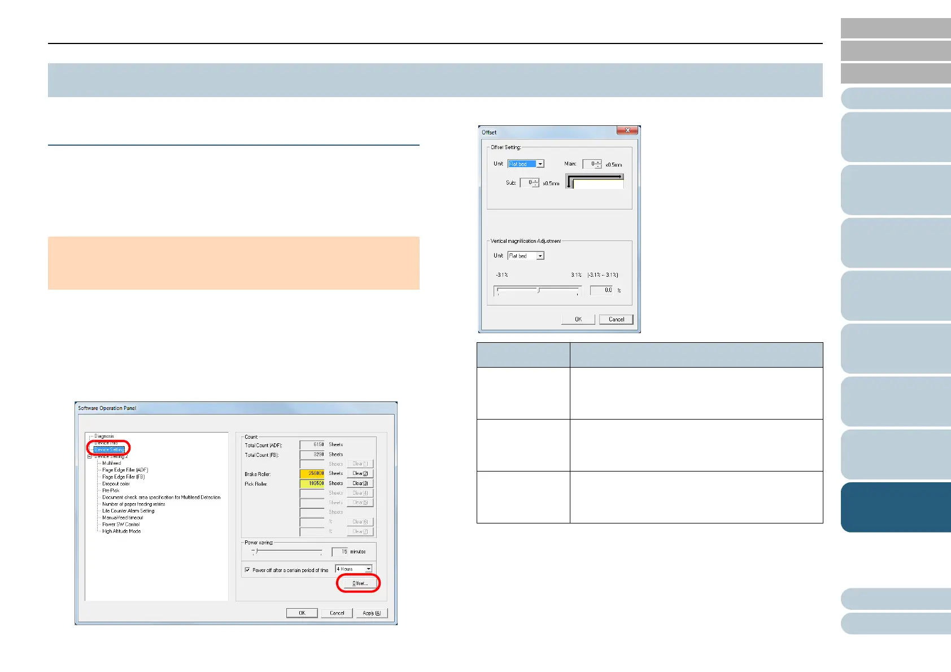951x672 pixels.
Task: Click Cancel in the Offset dialog
Action: tap(616, 319)
